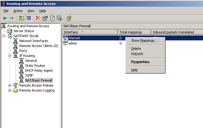Click the Network Interfaces icon
This screenshot has height=128, width=203.
pyautogui.click(x=15, y=41)
